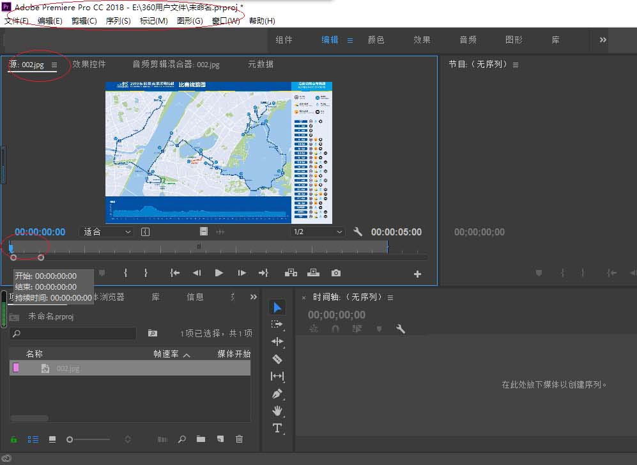
Task: Click the project panel search field
Action: coord(73,333)
